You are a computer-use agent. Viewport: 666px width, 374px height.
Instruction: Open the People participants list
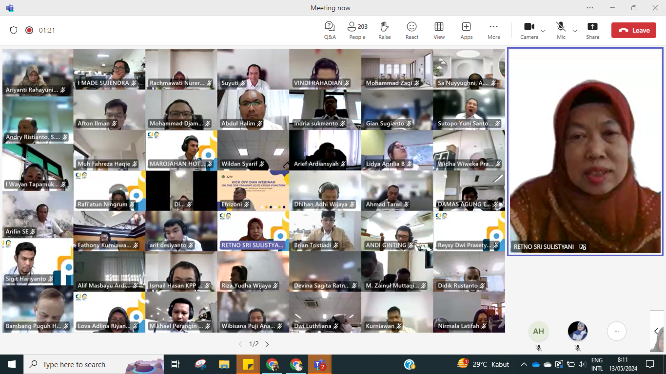pyautogui.click(x=357, y=30)
